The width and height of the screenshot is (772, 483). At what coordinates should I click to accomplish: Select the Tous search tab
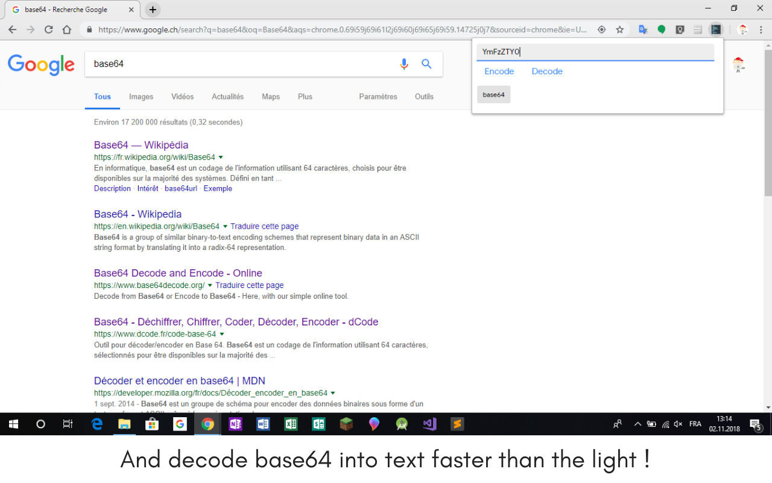point(103,97)
